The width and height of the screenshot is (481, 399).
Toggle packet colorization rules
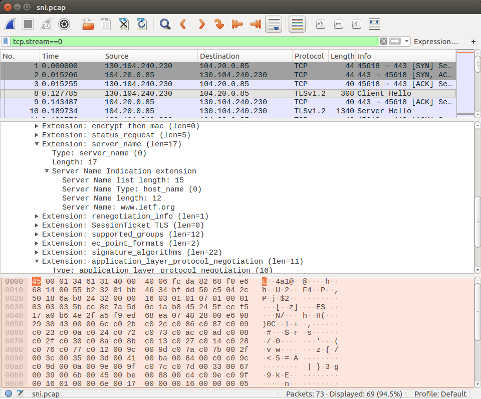[297, 24]
